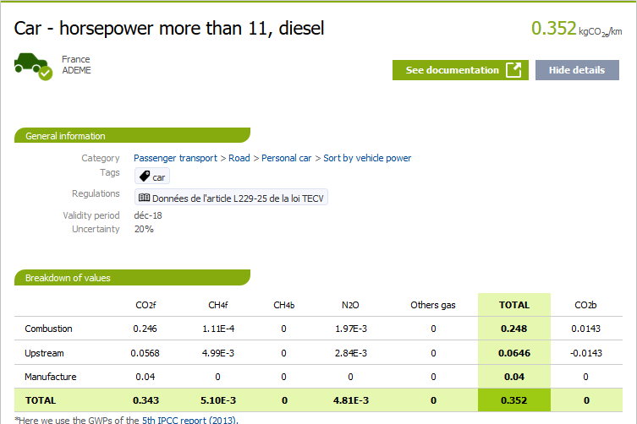Click the total CH4f value 5.10E-3
This screenshot has width=637, height=424.
tap(218, 400)
